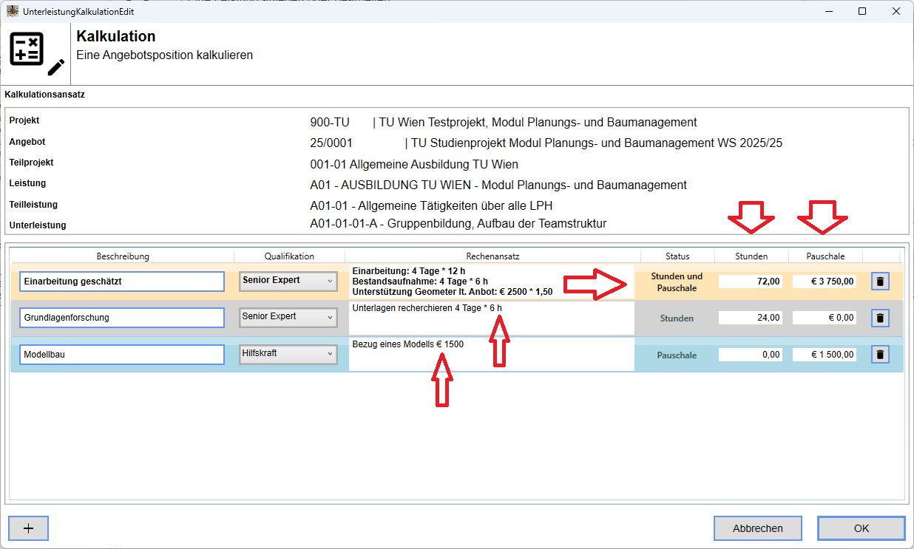Remove the Modellbau row with trash icon
This screenshot has height=549, width=914.
pyautogui.click(x=879, y=355)
